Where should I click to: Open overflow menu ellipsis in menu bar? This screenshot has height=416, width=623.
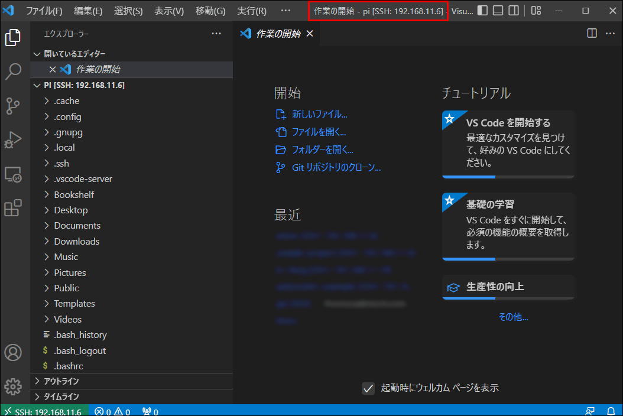click(285, 11)
